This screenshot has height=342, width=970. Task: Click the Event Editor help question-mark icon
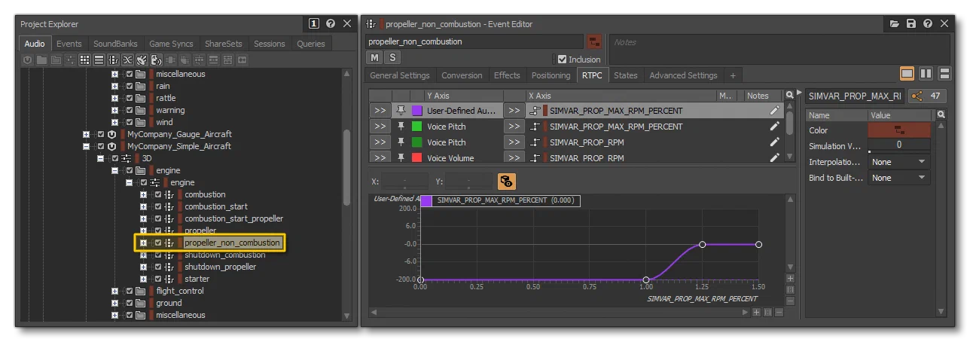click(927, 24)
